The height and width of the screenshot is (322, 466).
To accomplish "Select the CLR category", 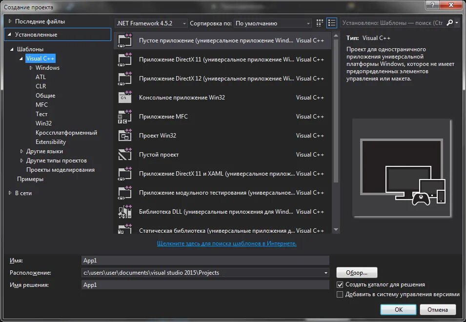I will point(41,86).
